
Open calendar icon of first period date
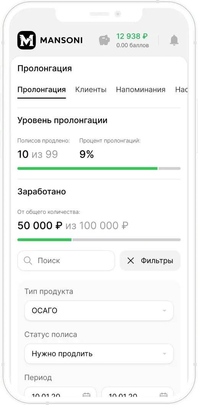[x=86, y=395]
